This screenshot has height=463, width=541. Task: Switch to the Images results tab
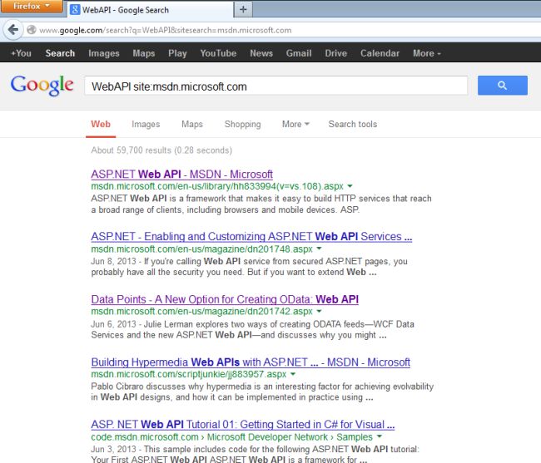[146, 124]
